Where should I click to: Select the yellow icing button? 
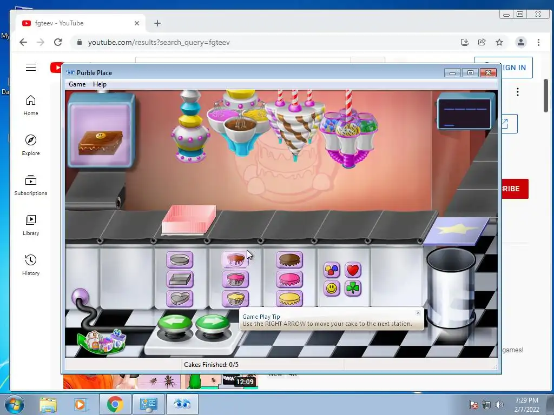(289, 298)
